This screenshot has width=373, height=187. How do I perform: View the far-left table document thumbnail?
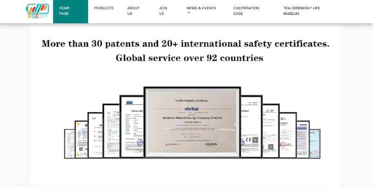click(69, 144)
